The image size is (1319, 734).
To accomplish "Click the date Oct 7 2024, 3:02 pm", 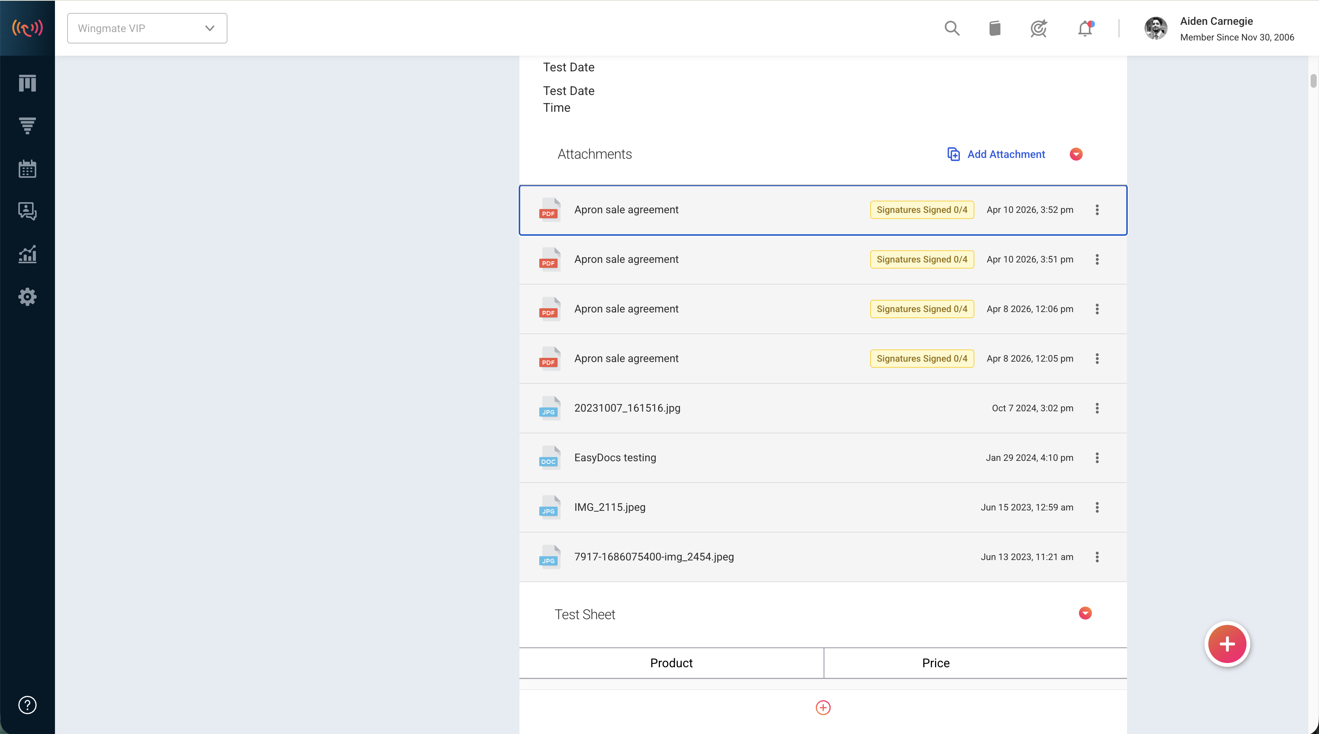I will (x=1032, y=409).
